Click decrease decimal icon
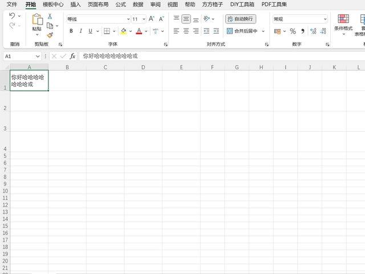 tap(323, 31)
